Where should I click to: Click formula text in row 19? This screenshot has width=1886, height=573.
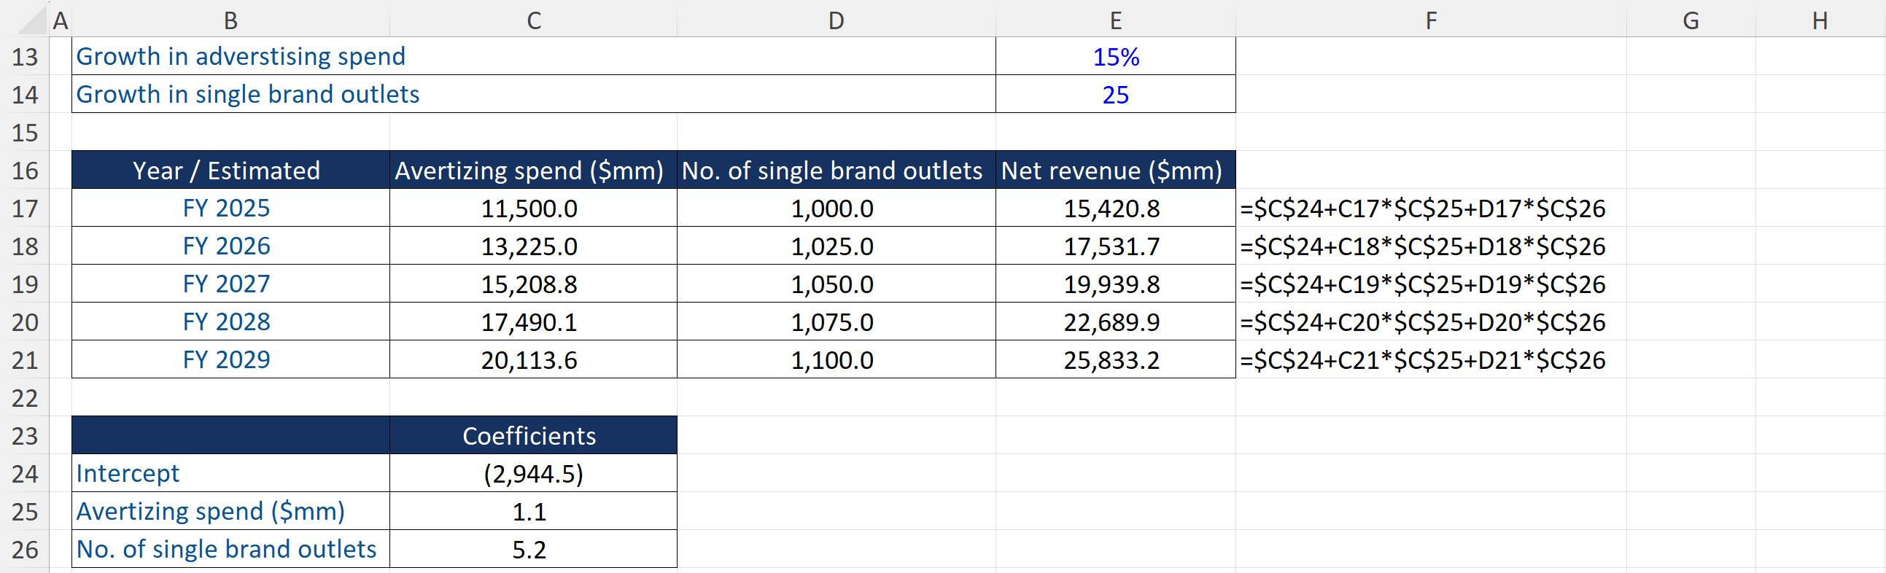coord(1422,284)
